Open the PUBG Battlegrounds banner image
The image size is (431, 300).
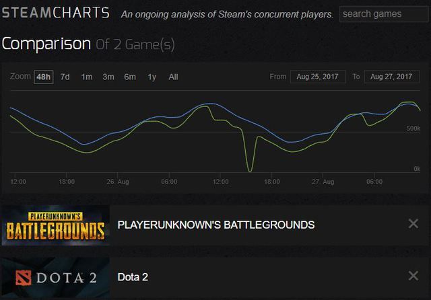tap(55, 225)
